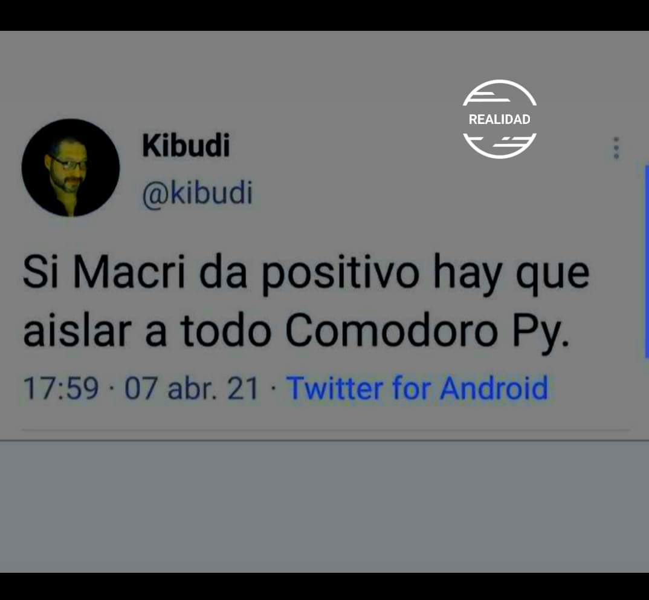The width and height of the screenshot is (649, 600).
Task: Click the upper arc of the REALIDAD logo
Action: [499, 93]
